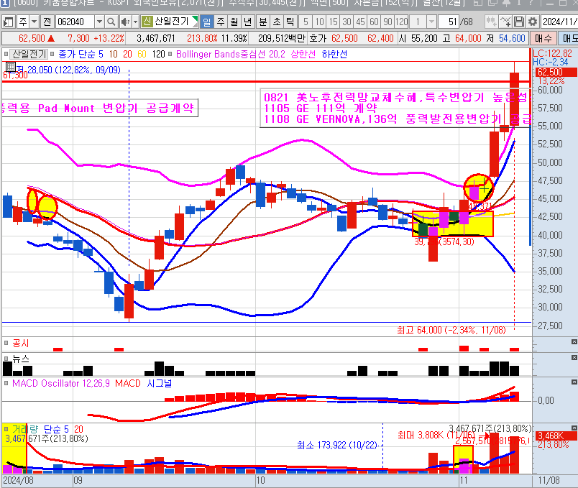Click the title bar duplicate window icon

pyautogui.click(x=492, y=3)
